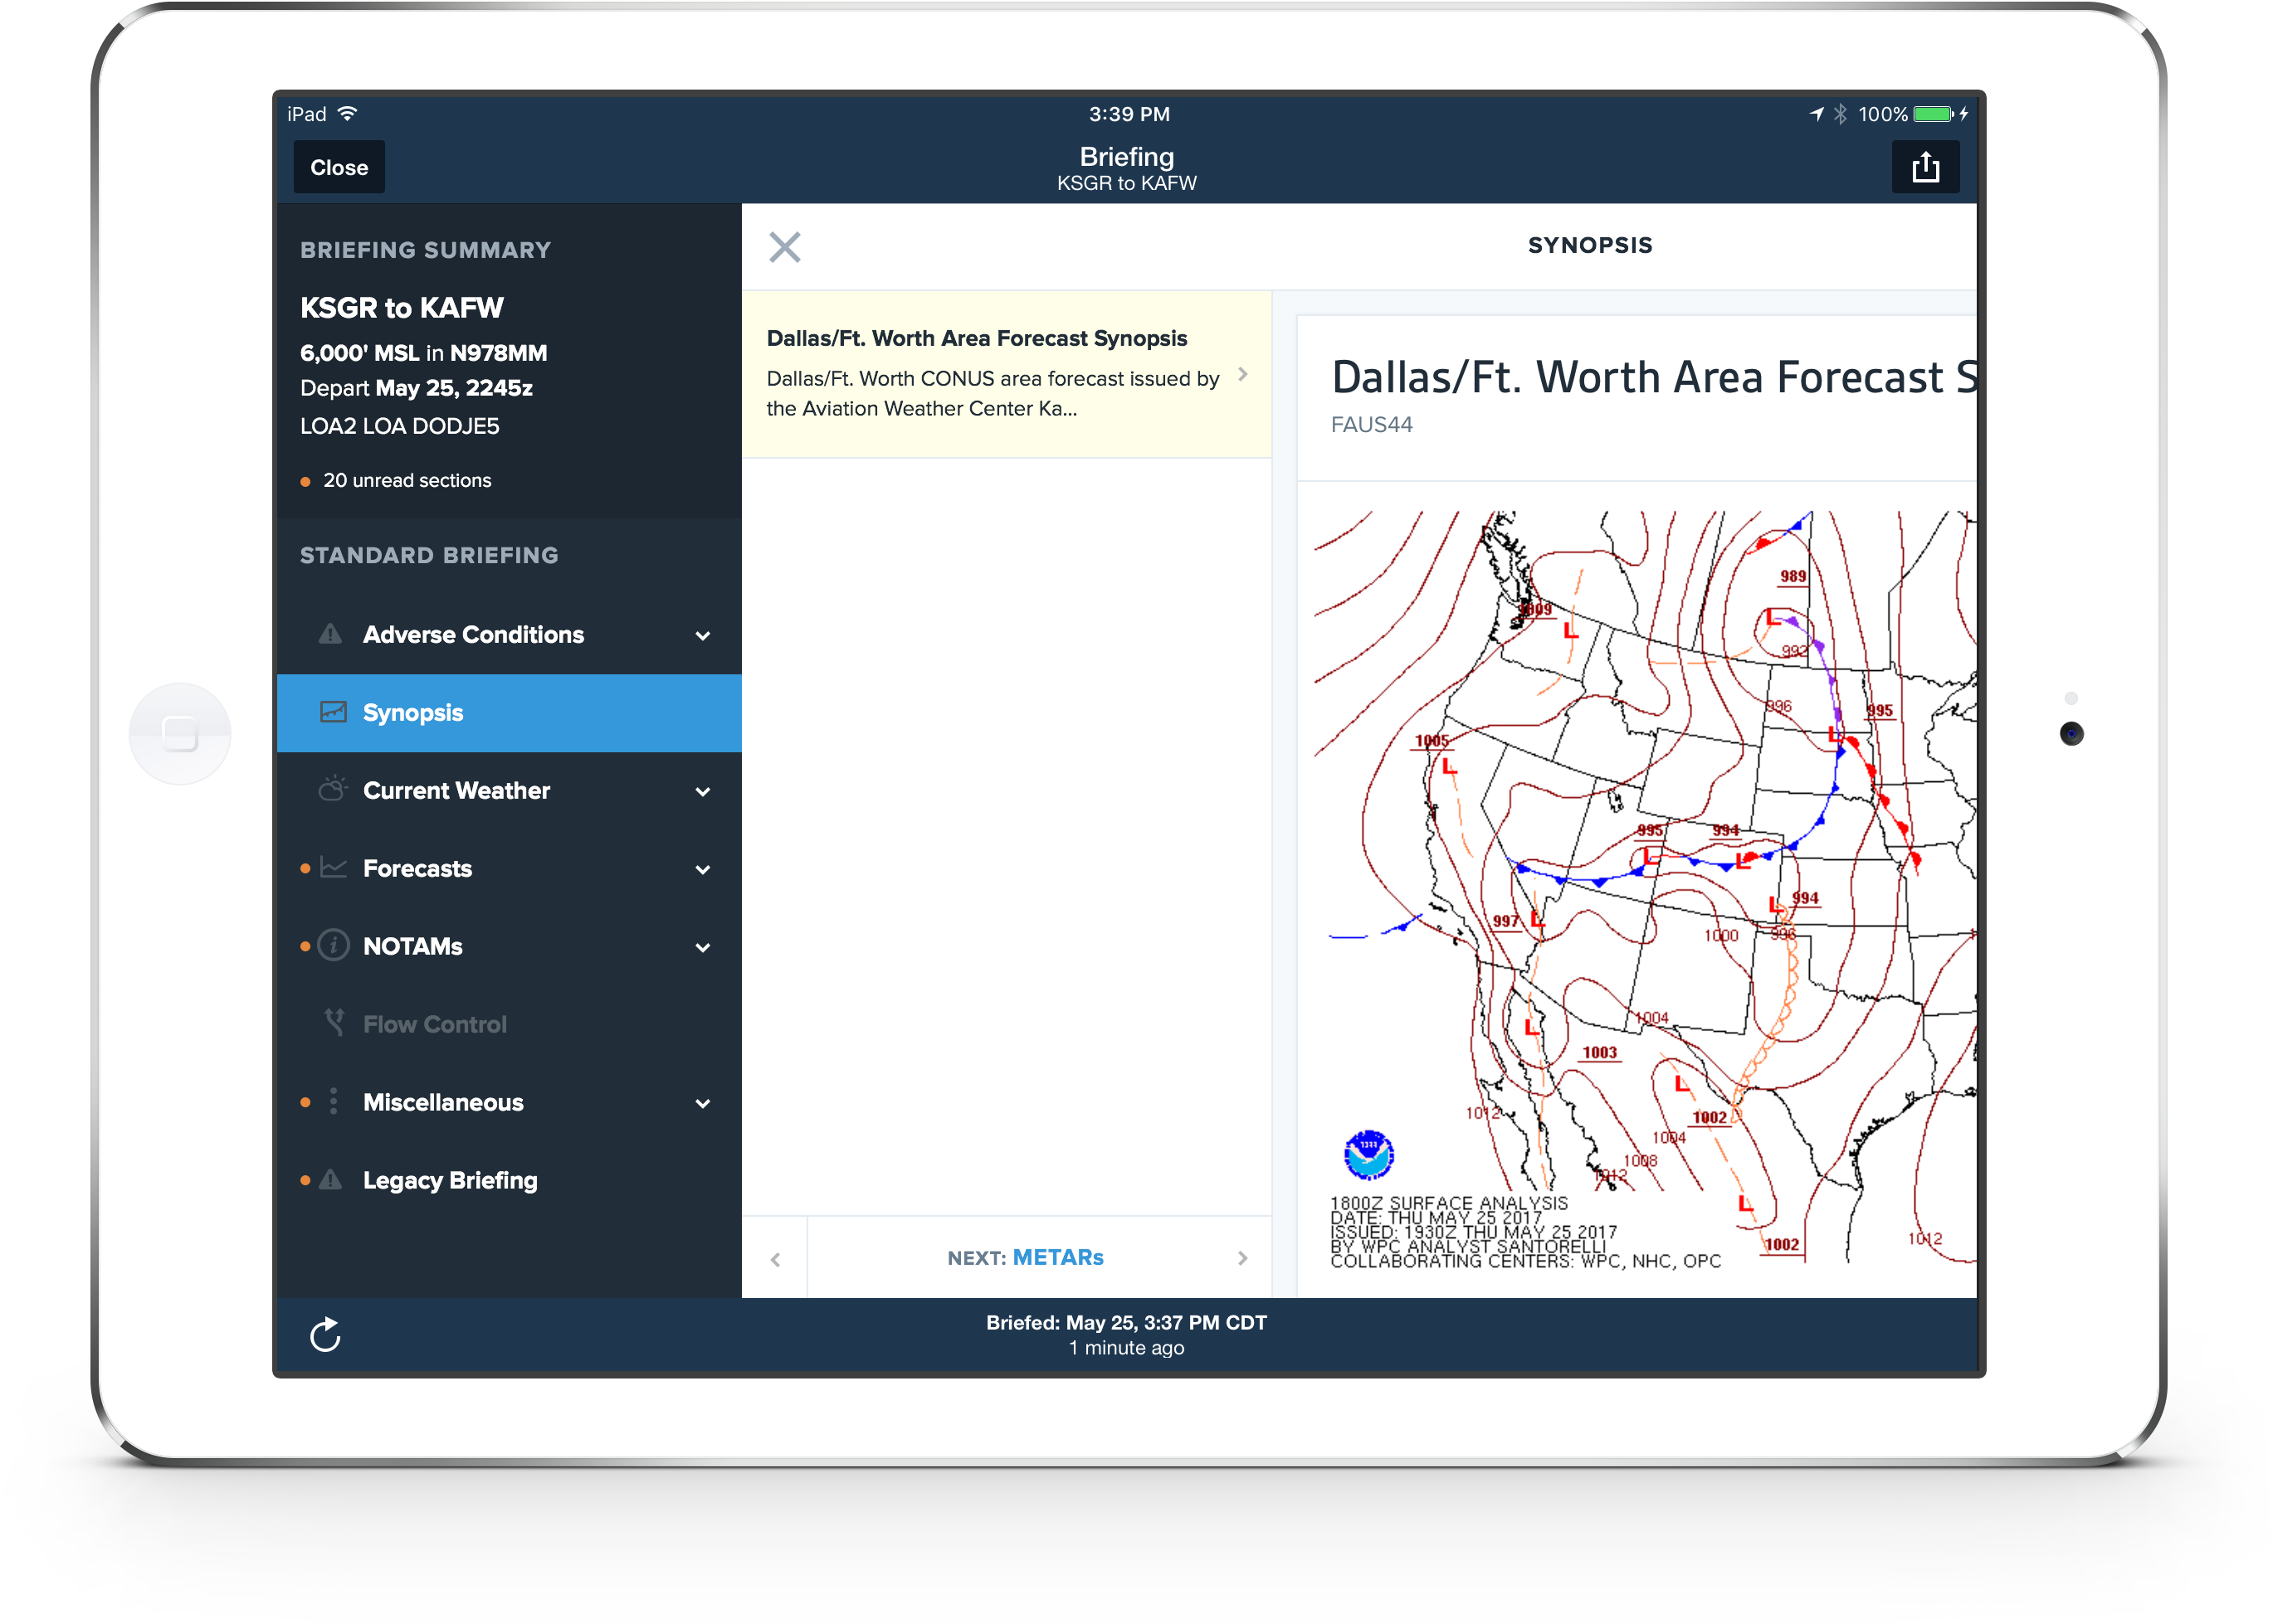The height and width of the screenshot is (1624, 2273).
Task: Click the NOTAMs info circle icon
Action: tap(333, 945)
